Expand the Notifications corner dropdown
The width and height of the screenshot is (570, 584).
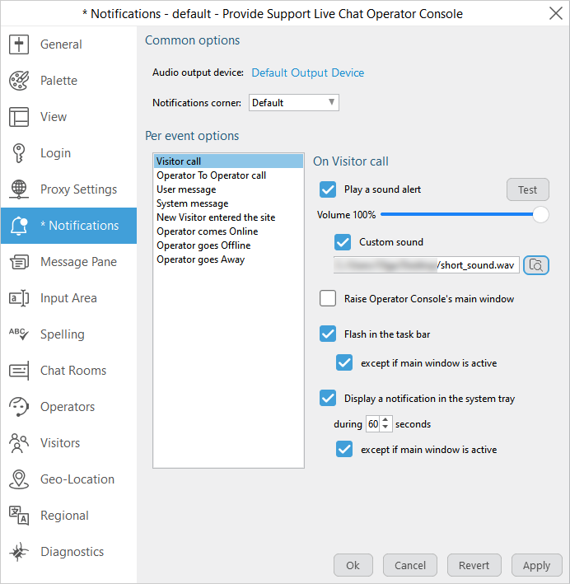pyautogui.click(x=294, y=103)
